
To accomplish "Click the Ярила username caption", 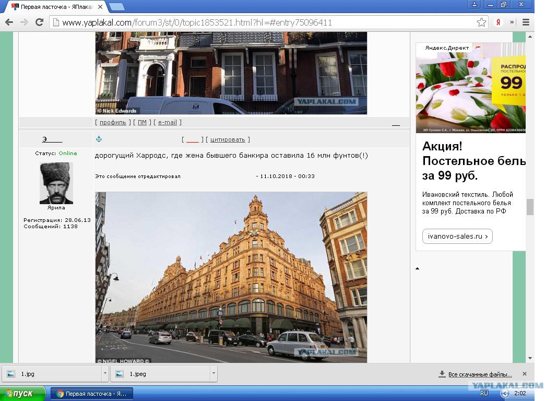I will coord(56,207).
